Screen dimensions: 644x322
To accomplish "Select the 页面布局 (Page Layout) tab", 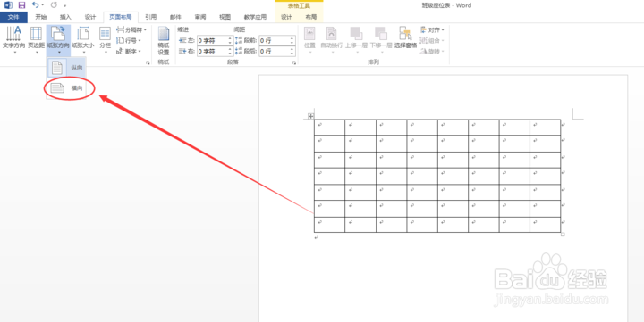I will (121, 17).
